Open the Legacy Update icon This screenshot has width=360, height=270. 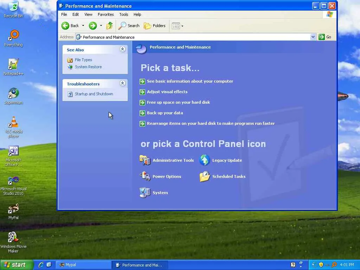(x=205, y=160)
